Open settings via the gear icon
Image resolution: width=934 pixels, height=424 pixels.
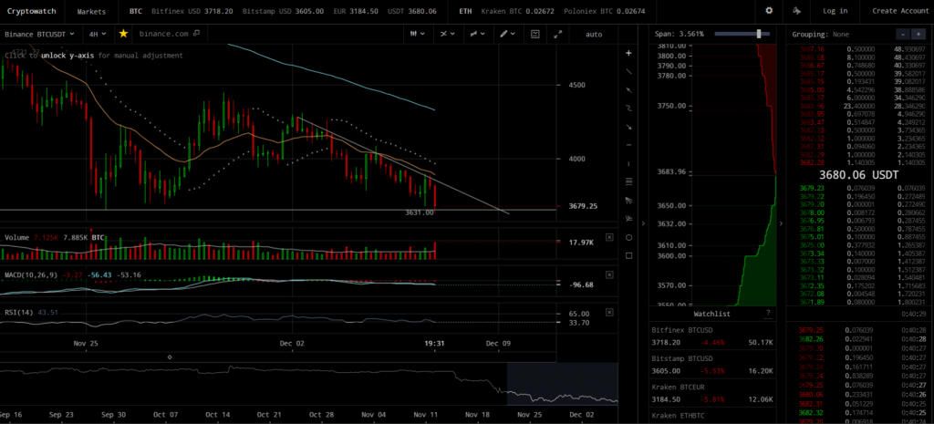pyautogui.click(x=769, y=11)
